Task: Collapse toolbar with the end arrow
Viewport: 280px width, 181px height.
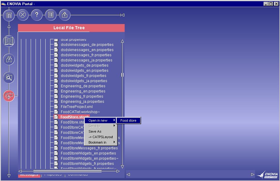Action: click(x=122, y=15)
